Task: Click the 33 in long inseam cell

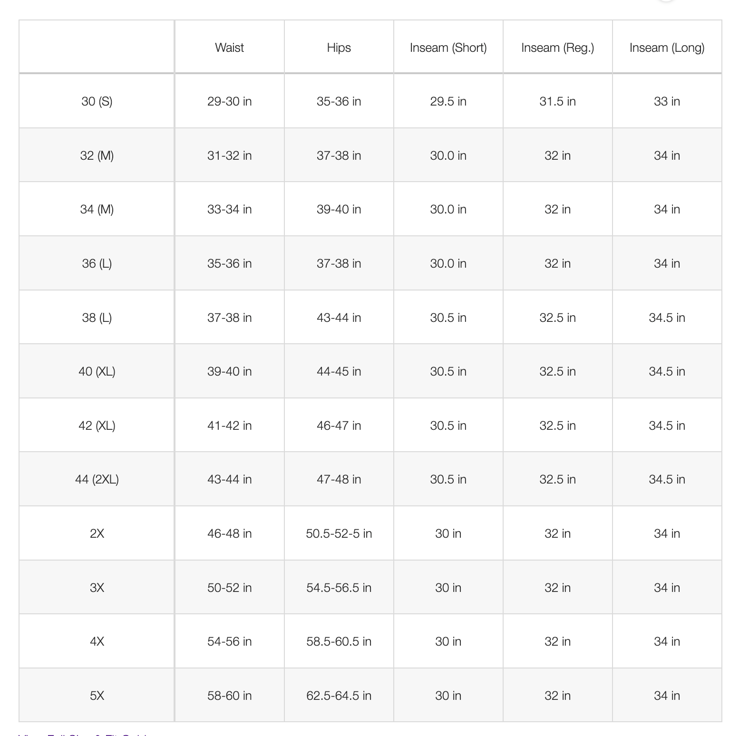Action: coord(667,101)
